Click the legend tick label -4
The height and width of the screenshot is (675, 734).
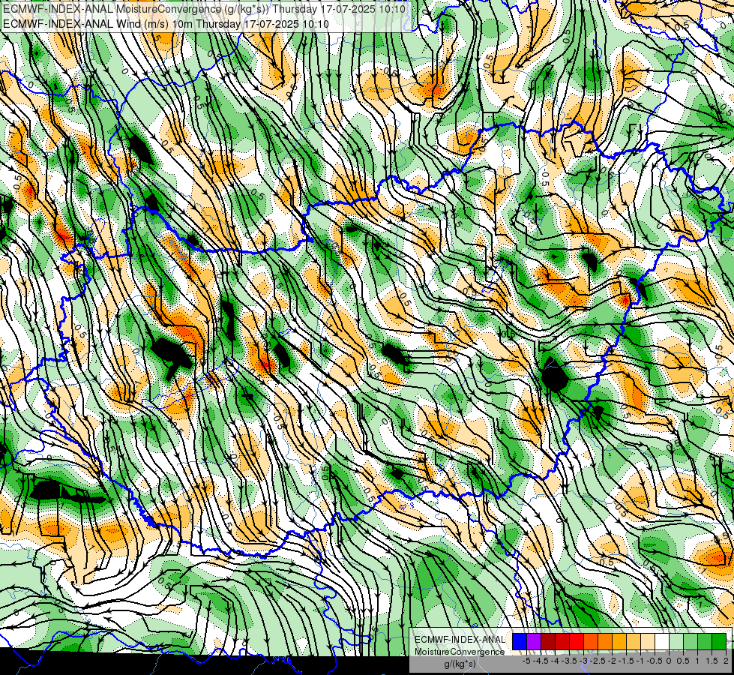point(555,661)
